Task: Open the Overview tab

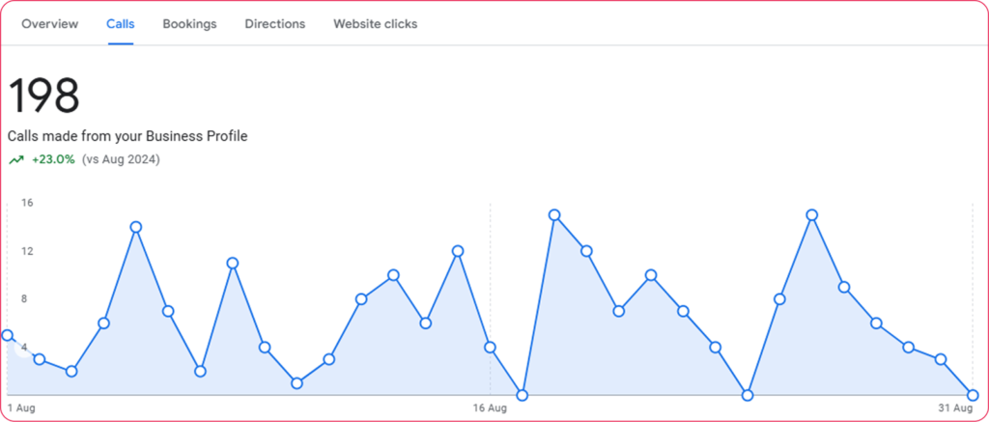Action: (x=49, y=23)
